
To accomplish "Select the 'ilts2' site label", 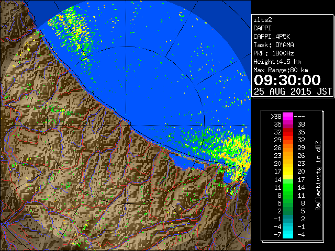I will click(x=263, y=20).
